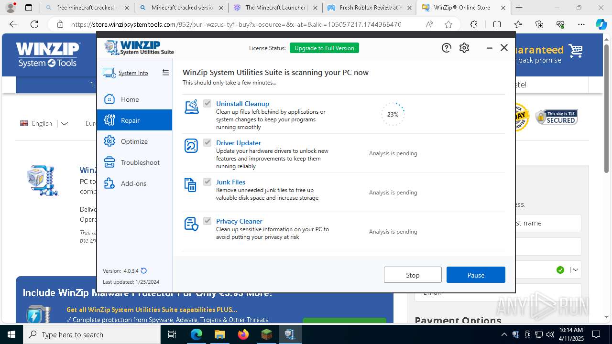The height and width of the screenshot is (344, 612).
Task: Open a new browser tab
Action: point(519,8)
